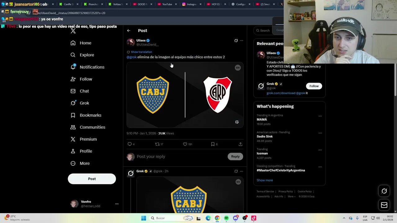Open Privacy Policy footer link

pos(286,192)
